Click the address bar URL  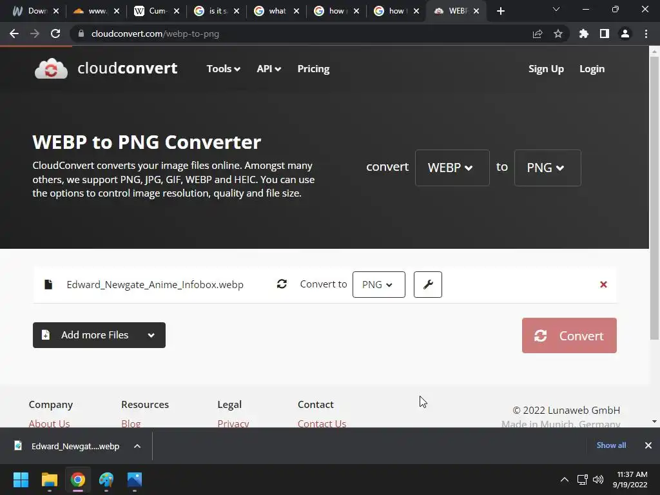click(x=155, y=34)
